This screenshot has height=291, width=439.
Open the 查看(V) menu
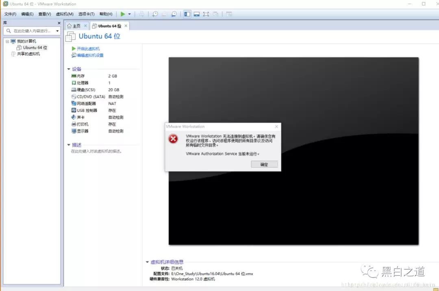point(45,14)
